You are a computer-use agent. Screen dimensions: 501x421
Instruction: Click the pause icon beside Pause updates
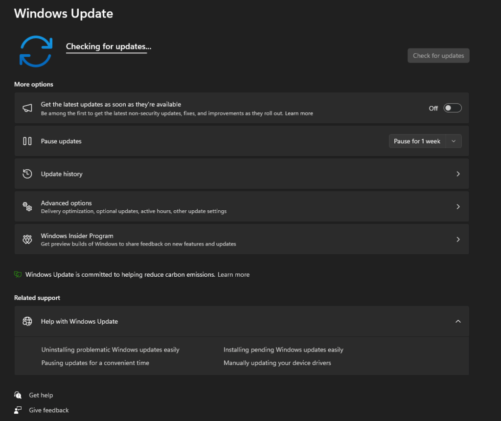[x=27, y=141]
